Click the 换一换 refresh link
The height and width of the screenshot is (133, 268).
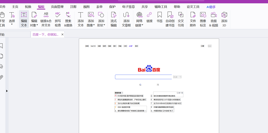coord(180,93)
